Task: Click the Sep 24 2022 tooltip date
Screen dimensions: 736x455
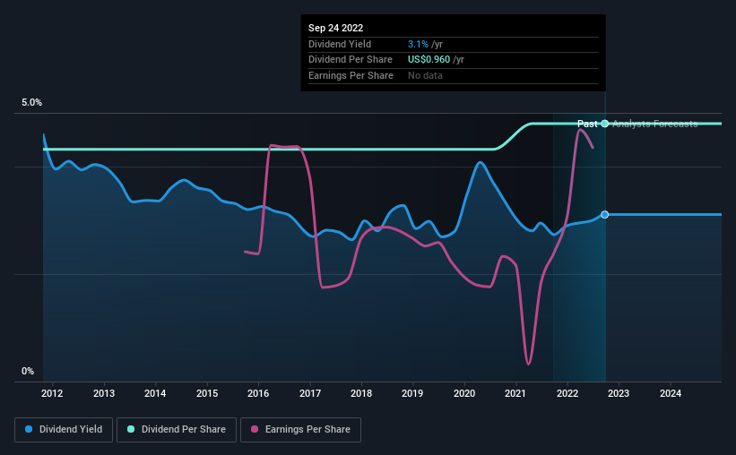Action: (335, 28)
